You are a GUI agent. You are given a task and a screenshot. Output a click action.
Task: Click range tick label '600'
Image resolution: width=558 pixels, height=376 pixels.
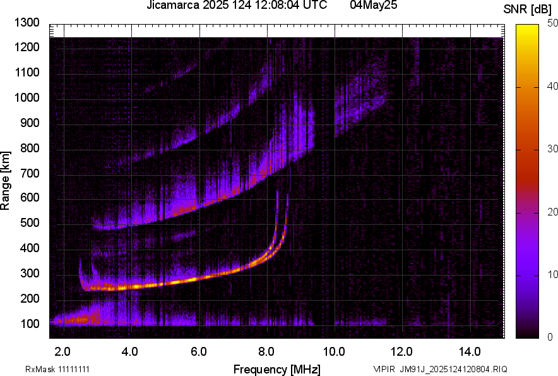[30, 198]
